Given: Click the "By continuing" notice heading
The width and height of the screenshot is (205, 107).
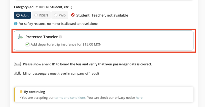Looking at the screenshot, I should [x=35, y=92].
